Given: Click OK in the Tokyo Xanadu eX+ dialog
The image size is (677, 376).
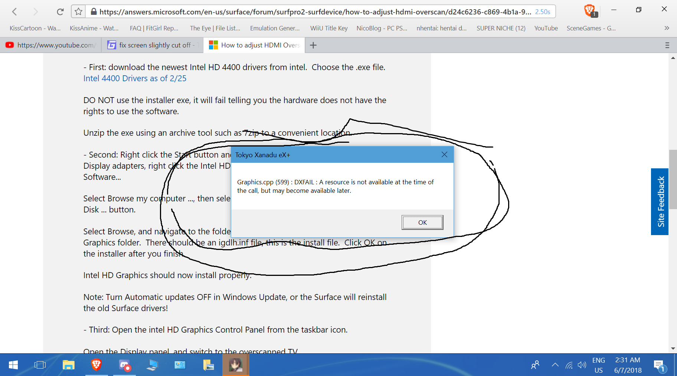Looking at the screenshot, I should [422, 222].
